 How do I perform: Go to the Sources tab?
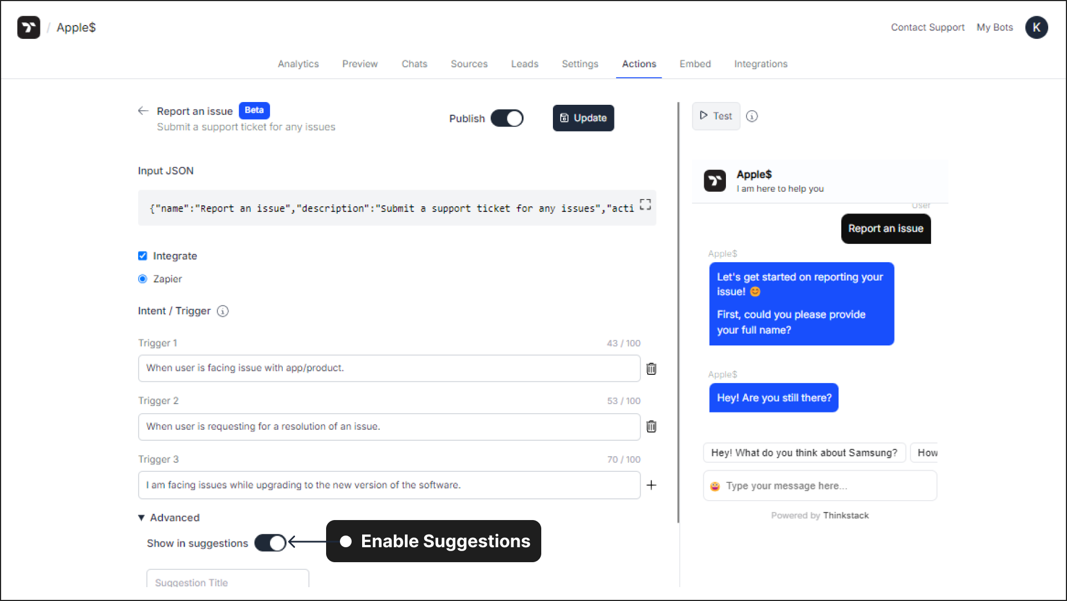point(469,64)
